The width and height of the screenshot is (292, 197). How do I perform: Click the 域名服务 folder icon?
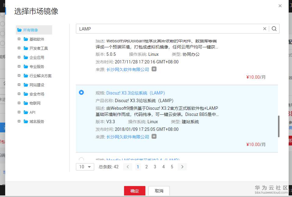26,121
